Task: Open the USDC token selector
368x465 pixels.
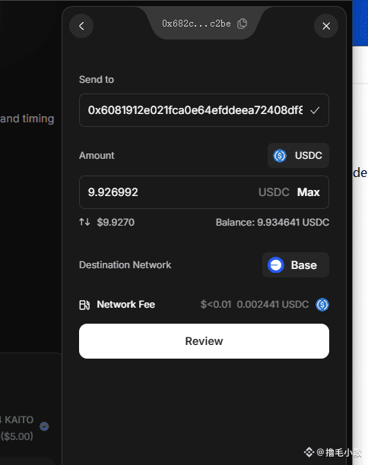Action: tap(298, 156)
